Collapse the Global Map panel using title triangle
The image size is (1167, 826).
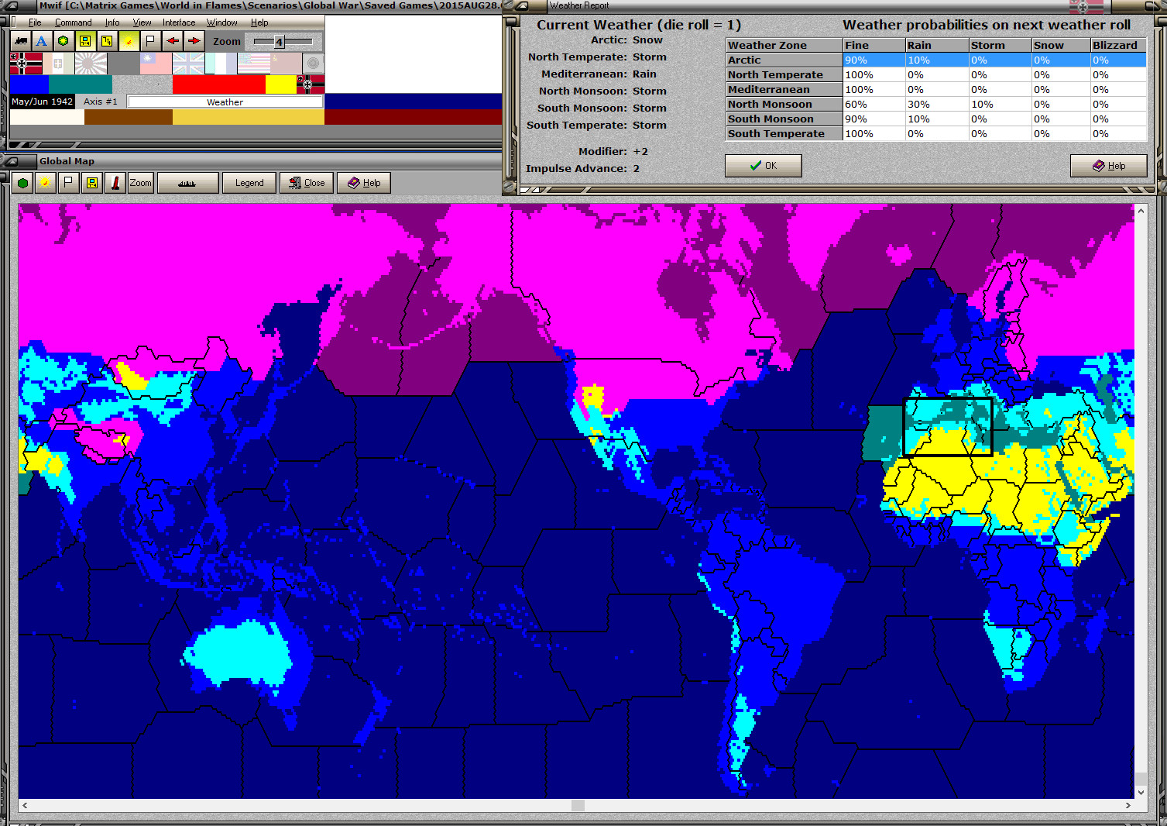pyautogui.click(x=12, y=161)
